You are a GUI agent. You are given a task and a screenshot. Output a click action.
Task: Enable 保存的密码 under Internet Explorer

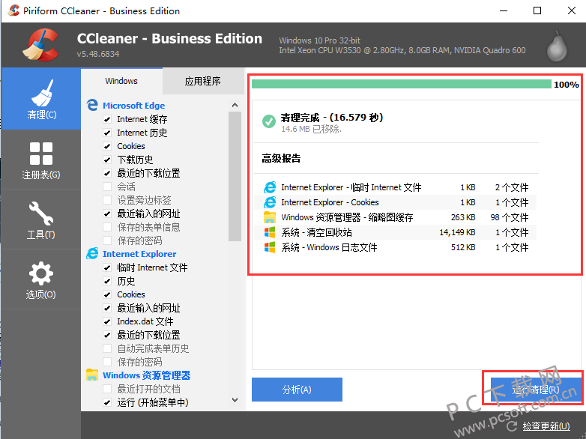(107, 362)
